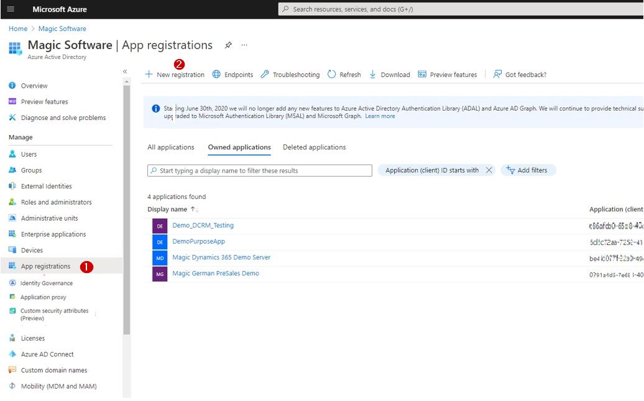644x401 pixels.
Task: Focus the search resources box
Action: coord(461,9)
